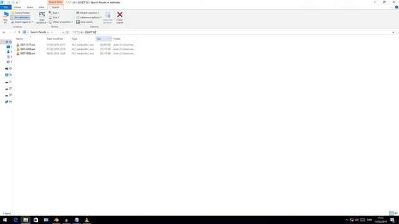Image resolution: width=399 pixels, height=224 pixels.
Task: Switch to the Share ribbon tab
Action: [30, 7]
